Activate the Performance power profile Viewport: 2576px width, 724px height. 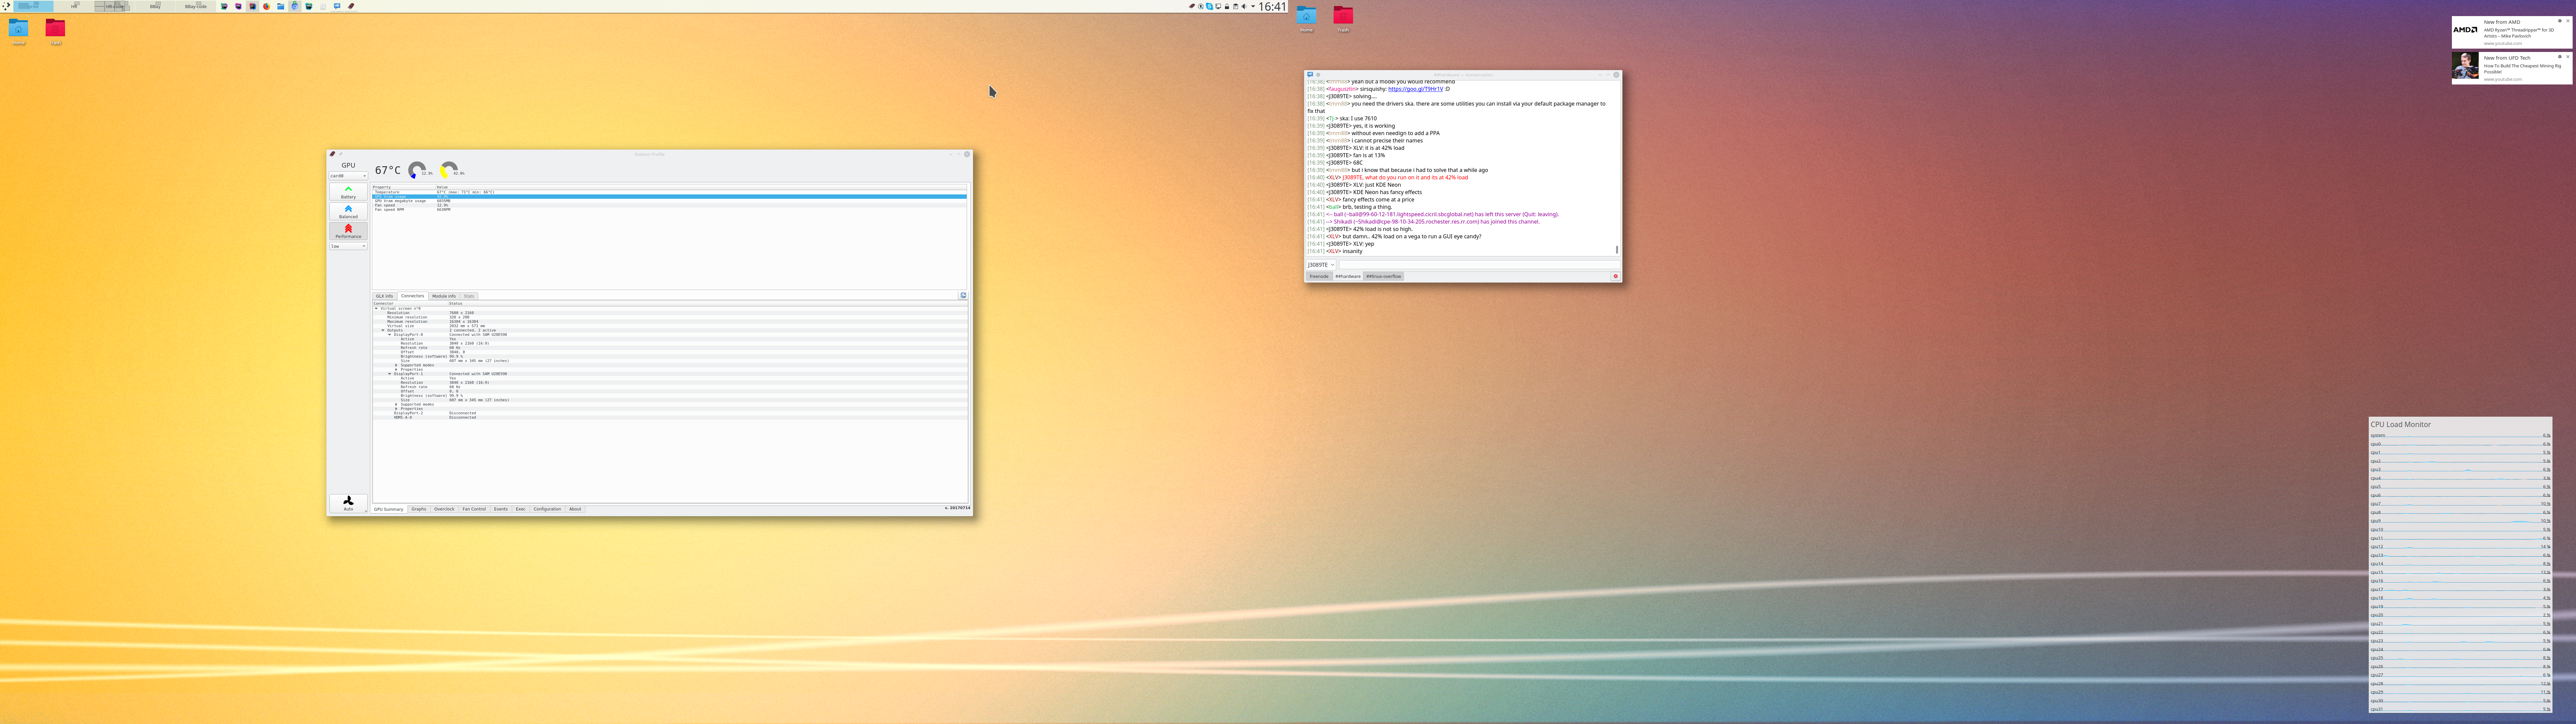[x=348, y=231]
